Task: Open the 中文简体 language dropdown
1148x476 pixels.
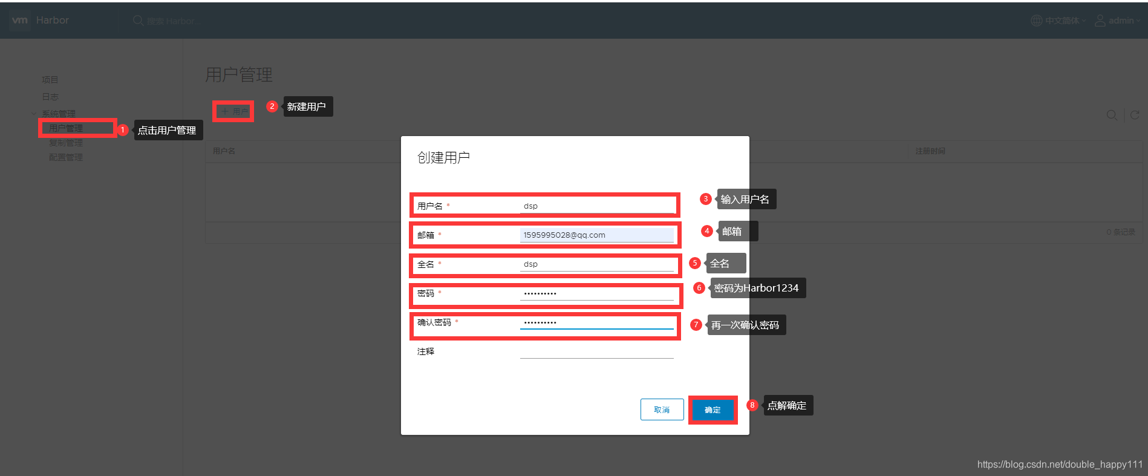Action: tap(1065, 21)
